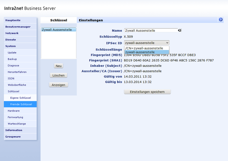
Task: Click the Intra2net Business Server logo
Action: click(30, 8)
